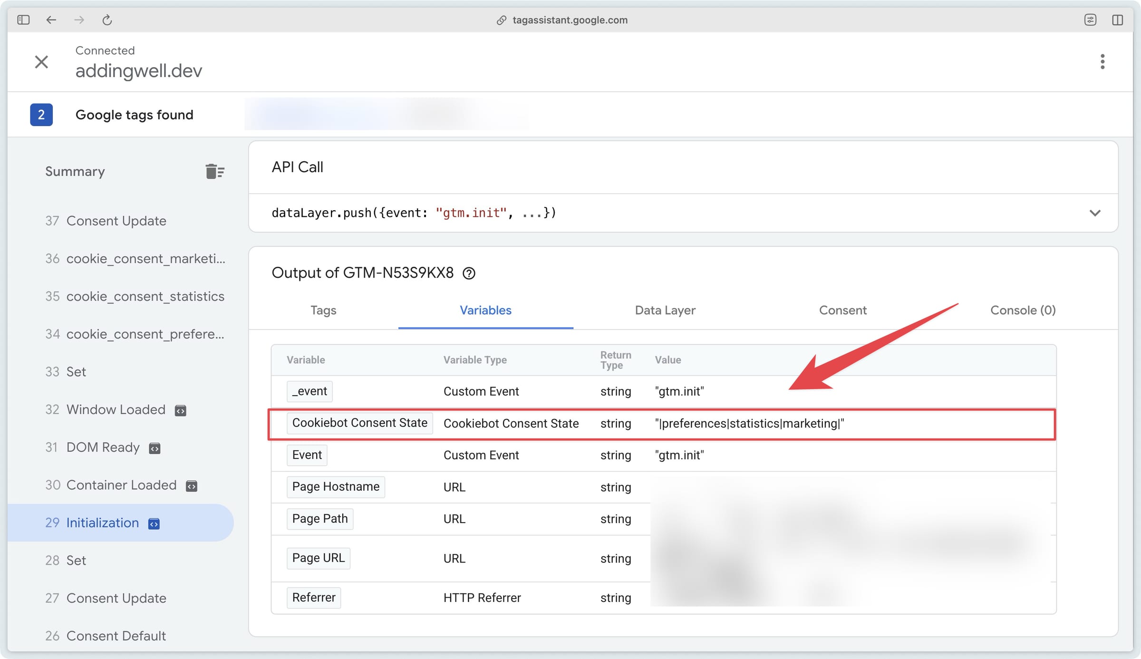Open the split view toolbar icon
The width and height of the screenshot is (1141, 659).
click(1118, 19)
